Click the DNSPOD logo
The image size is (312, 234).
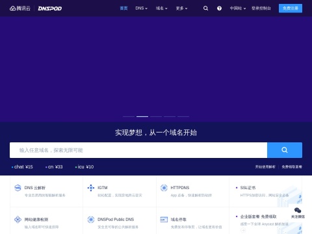click(x=50, y=8)
